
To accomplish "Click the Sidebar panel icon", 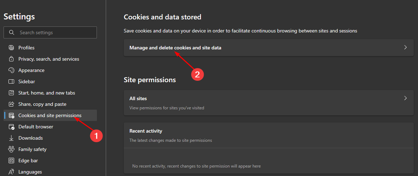I will click(x=11, y=81).
